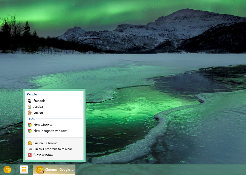
Task: Click the pushpin icon in the jump list
Action: (30, 149)
